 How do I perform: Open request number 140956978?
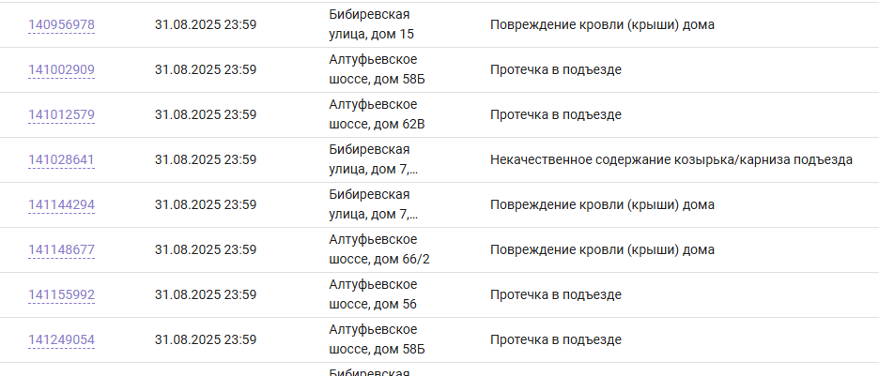(x=61, y=24)
